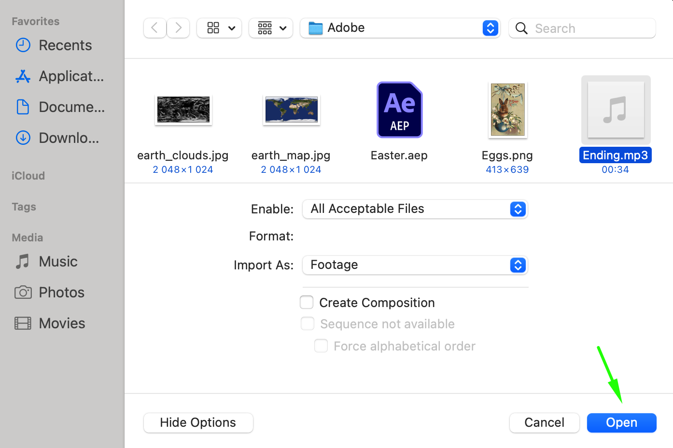Viewport: 673px width, 448px height.
Task: Open Recents in the sidebar
Action: [65, 45]
